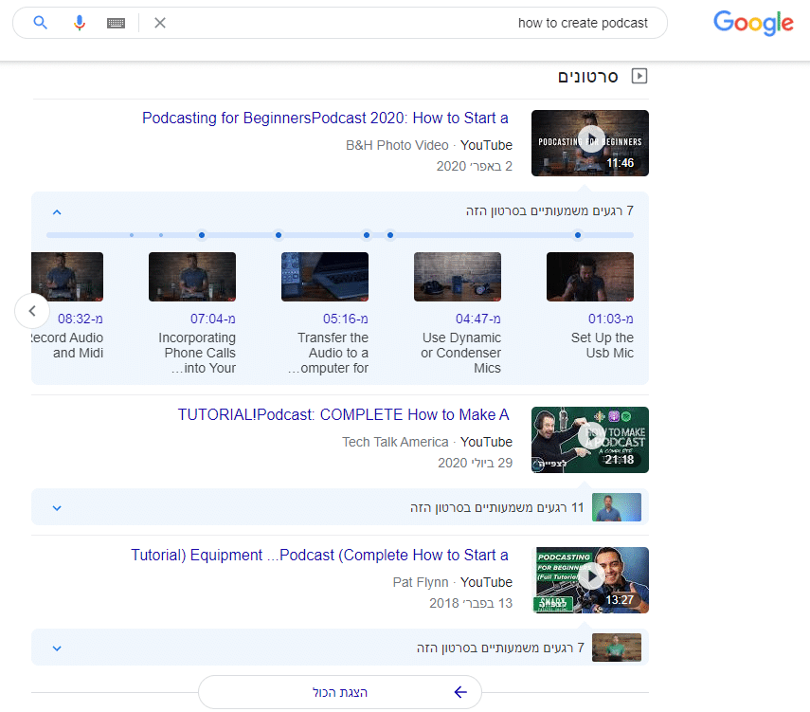Open Pat Flynn's podcast tutorial link
The image size is (810, 712).
coord(319,556)
